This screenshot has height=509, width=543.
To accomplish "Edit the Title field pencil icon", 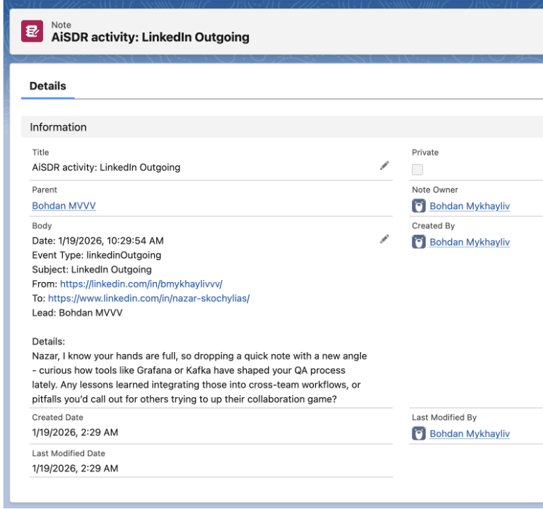I will (385, 166).
